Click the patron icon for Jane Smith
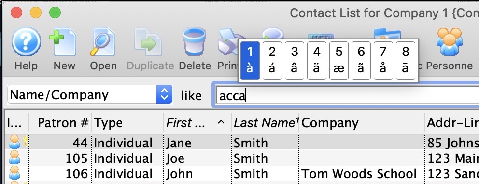Viewport: 479px width, 184px height. coord(14,142)
